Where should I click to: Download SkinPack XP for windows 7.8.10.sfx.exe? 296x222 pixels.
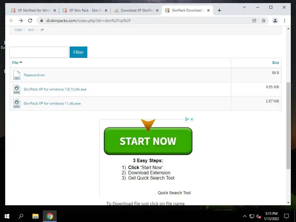point(55,89)
